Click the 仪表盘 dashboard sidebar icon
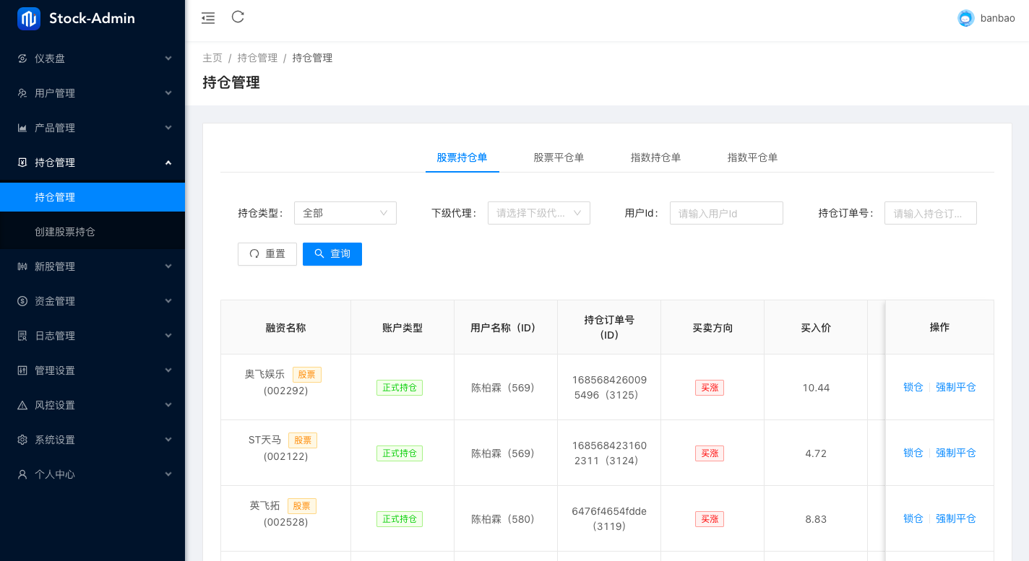This screenshot has height=561, width=1029. pos(22,58)
